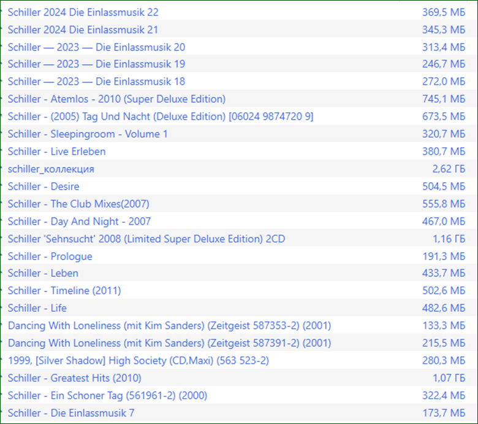
Task: Open Schiller 2024 Die Einlassmusik 22 link
Action: click(x=83, y=12)
